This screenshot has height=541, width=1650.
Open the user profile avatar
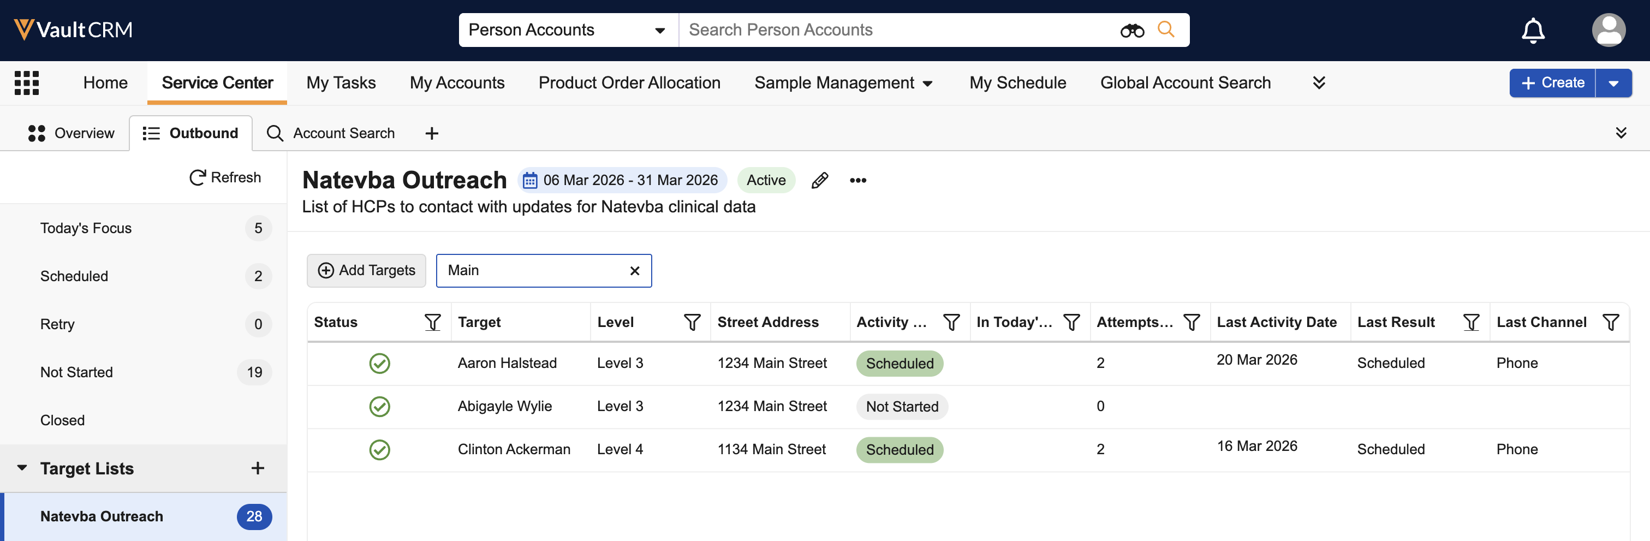[1608, 30]
